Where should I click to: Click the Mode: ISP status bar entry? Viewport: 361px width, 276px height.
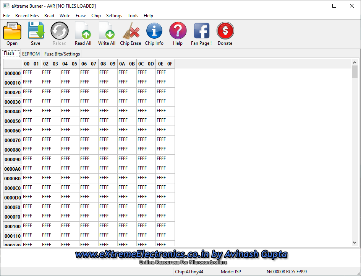pyautogui.click(x=231, y=272)
